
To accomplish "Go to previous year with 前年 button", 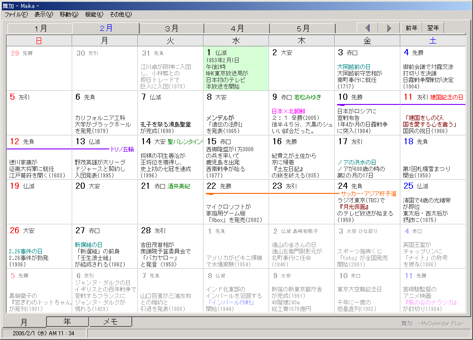I will (x=411, y=28).
